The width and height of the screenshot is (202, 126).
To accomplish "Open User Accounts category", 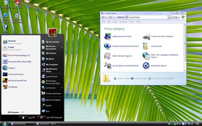I will (152, 46).
